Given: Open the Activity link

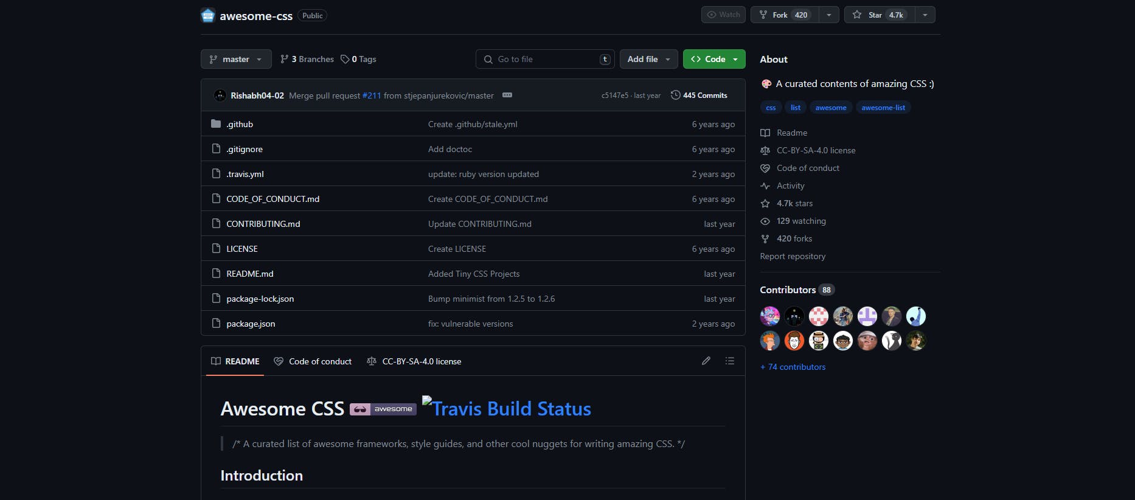Looking at the screenshot, I should coord(783,186).
